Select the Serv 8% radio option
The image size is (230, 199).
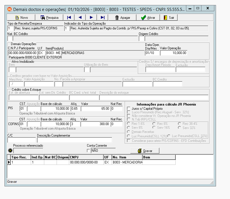click(x=129, y=128)
